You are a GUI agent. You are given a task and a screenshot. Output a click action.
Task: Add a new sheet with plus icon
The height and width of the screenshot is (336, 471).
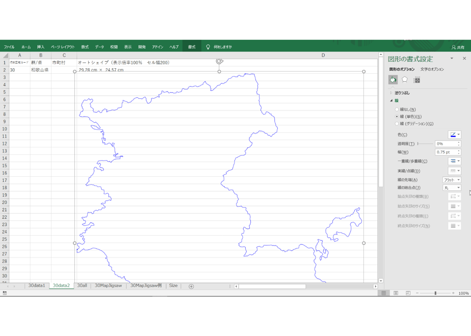[x=191, y=286]
